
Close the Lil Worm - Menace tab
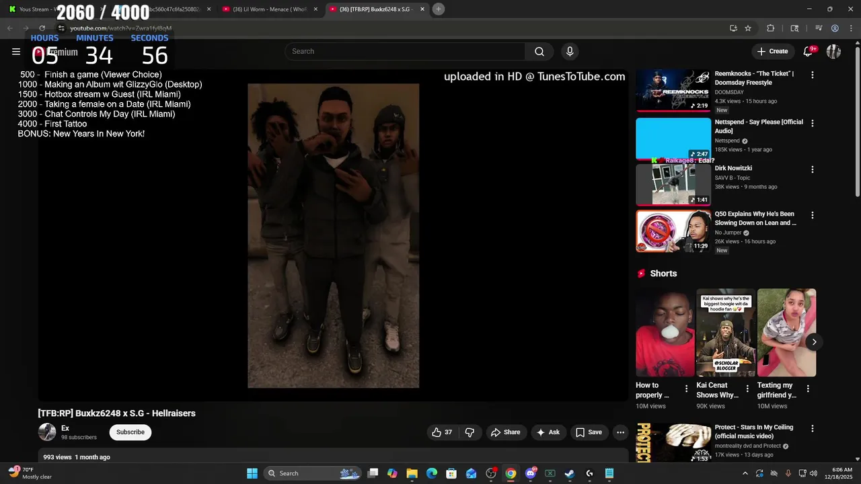point(316,9)
